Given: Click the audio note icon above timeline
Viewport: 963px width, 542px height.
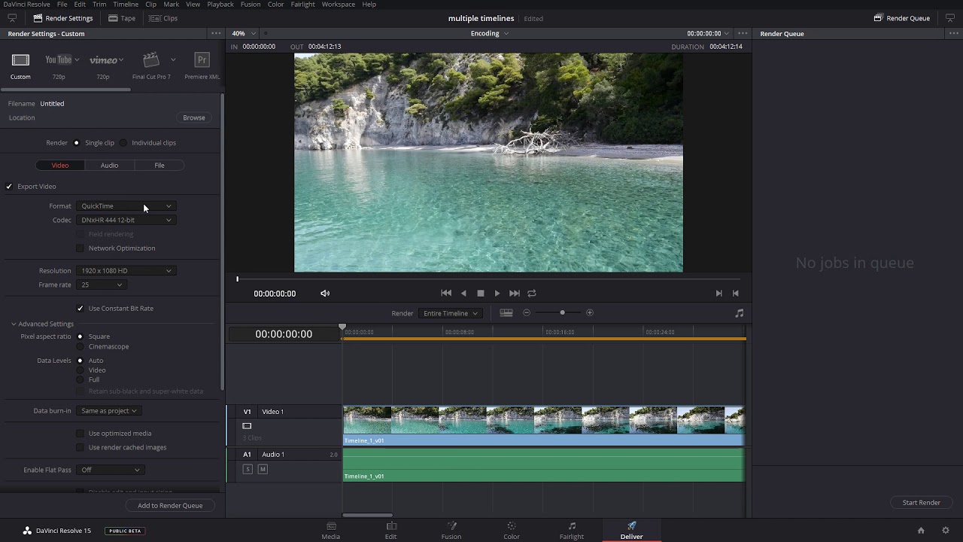Looking at the screenshot, I should 740,313.
